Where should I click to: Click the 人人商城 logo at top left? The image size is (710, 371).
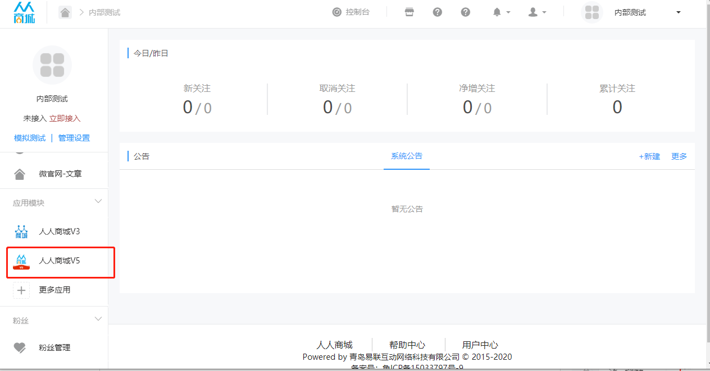pyautogui.click(x=24, y=13)
